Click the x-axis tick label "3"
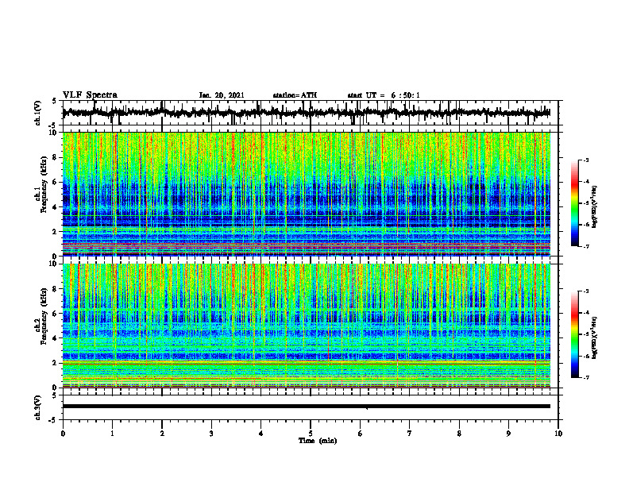Viewport: 629px width, 486px height. pos(211,434)
